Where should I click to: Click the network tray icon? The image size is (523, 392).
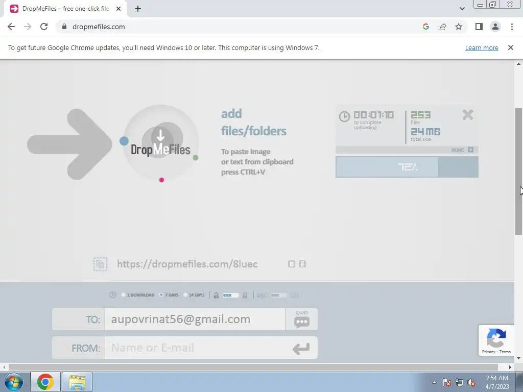(x=459, y=382)
